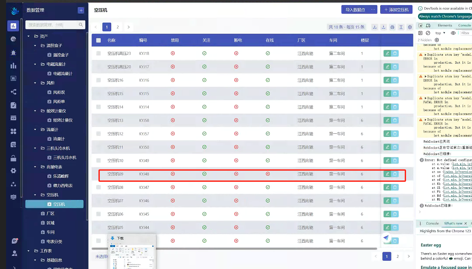Image resolution: width=472 pixels, height=269 pixels.
Task: Click the DevTools console Filter input
Action: tap(465, 33)
